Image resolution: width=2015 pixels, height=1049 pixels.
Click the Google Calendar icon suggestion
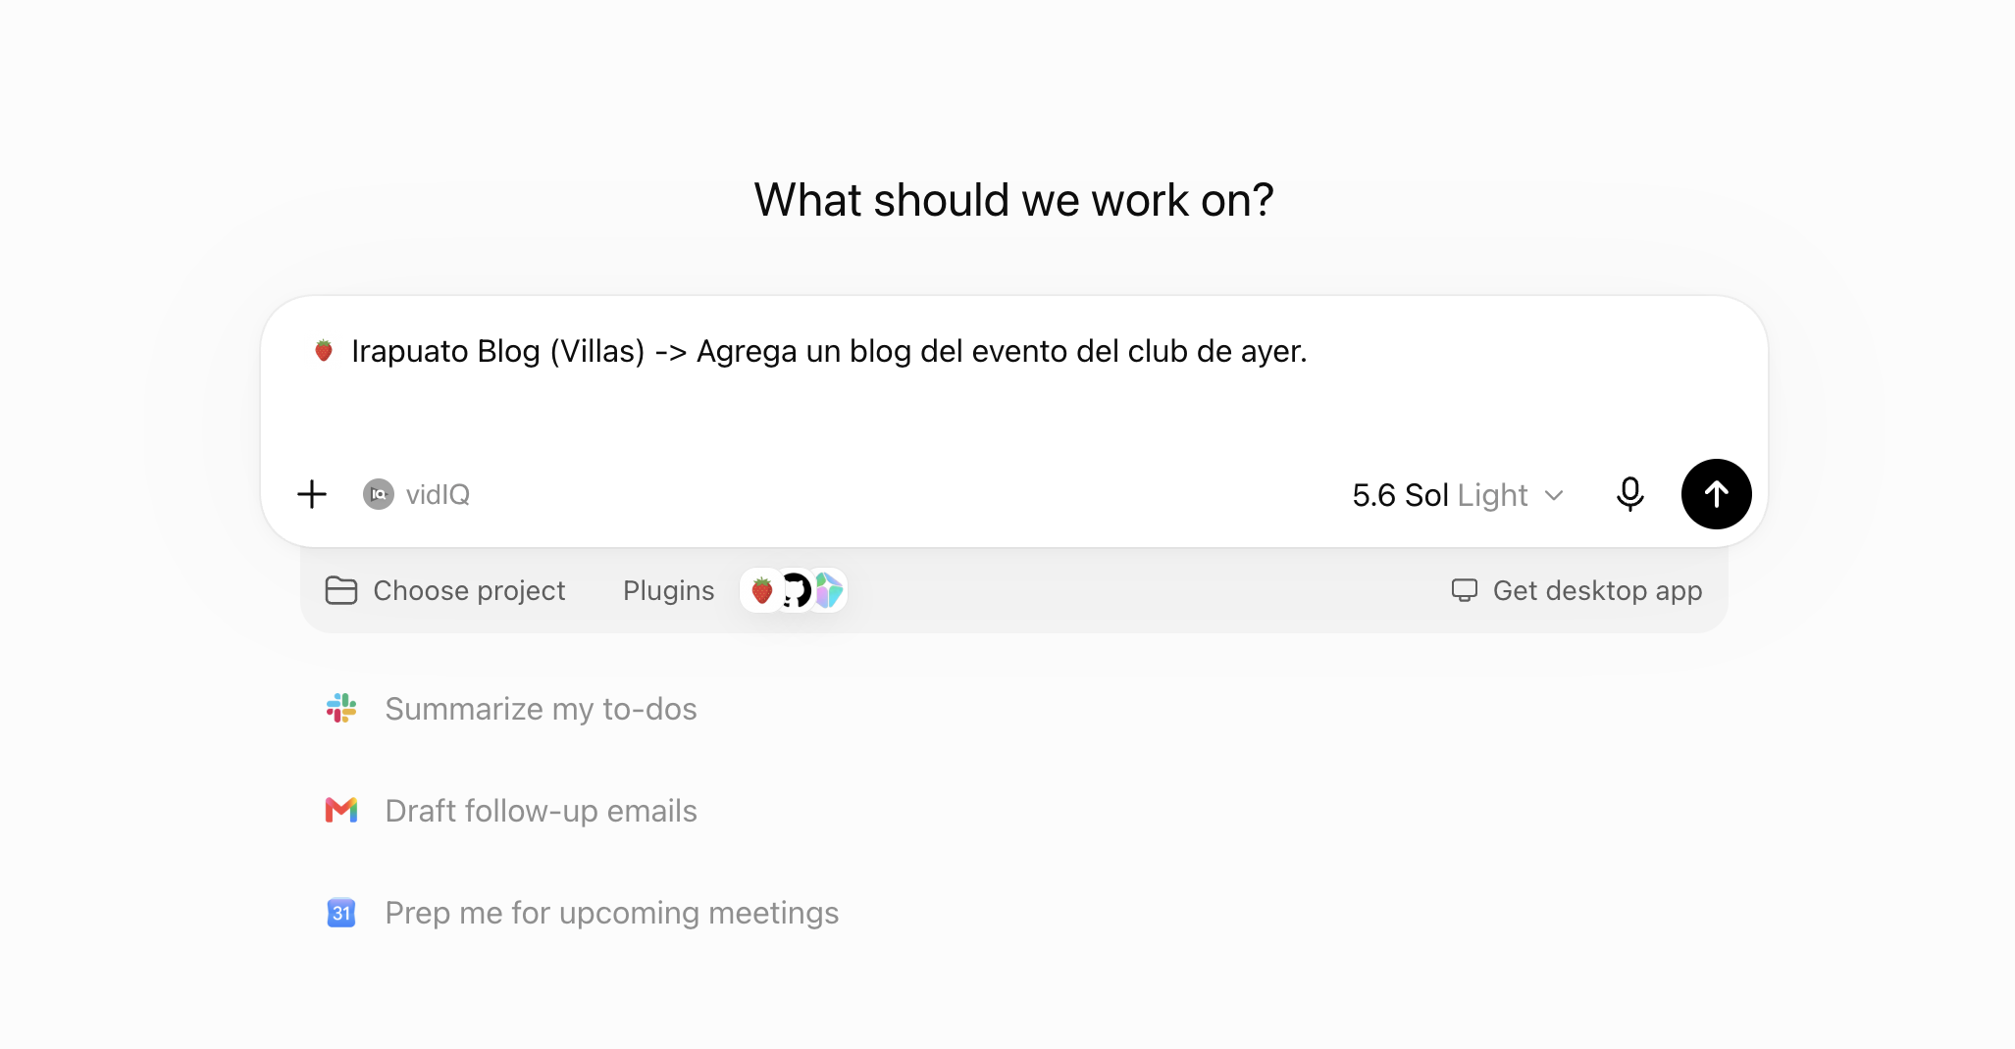click(341, 913)
